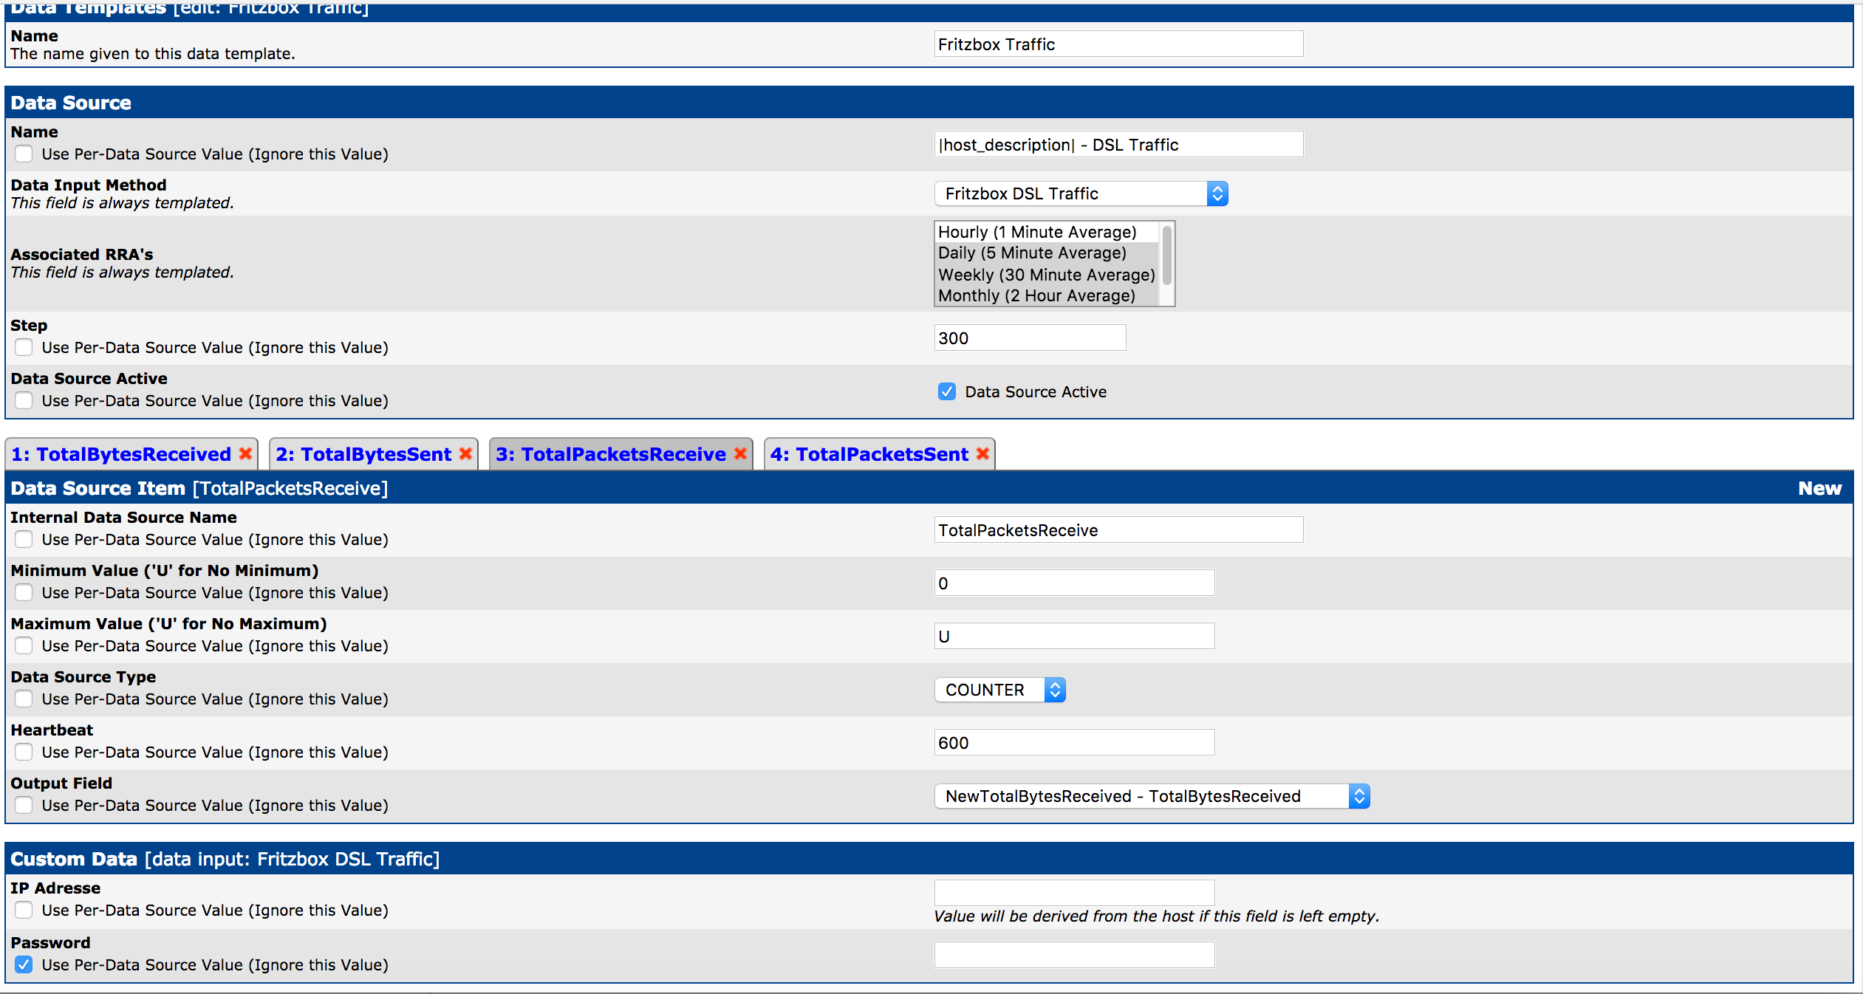Uncheck per-data source value for Password
Image resolution: width=1863 pixels, height=994 pixels.
pyautogui.click(x=24, y=964)
